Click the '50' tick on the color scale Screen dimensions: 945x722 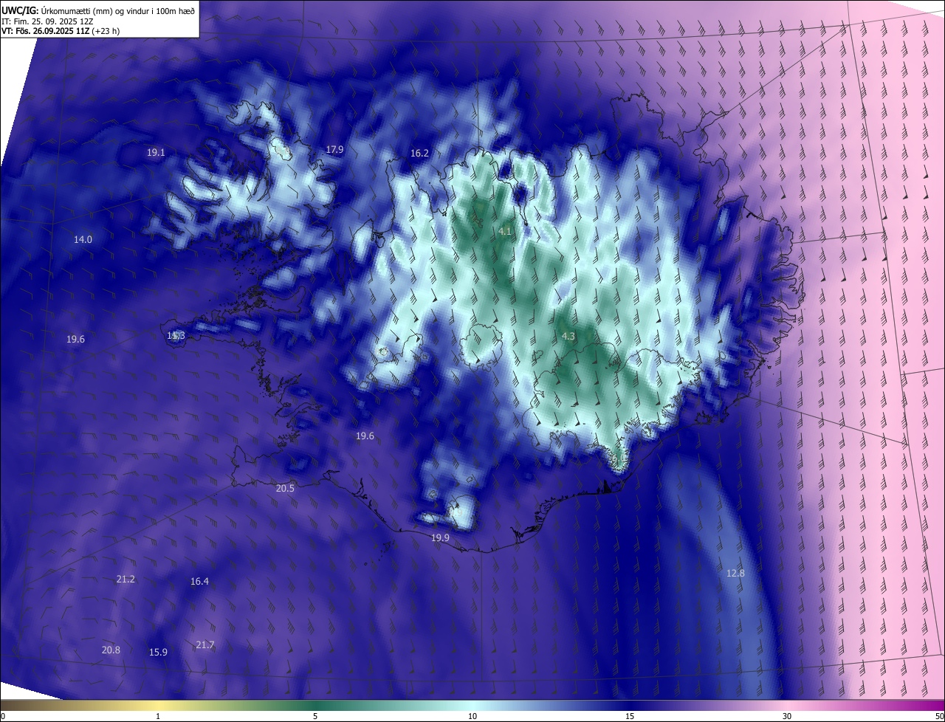click(x=939, y=717)
